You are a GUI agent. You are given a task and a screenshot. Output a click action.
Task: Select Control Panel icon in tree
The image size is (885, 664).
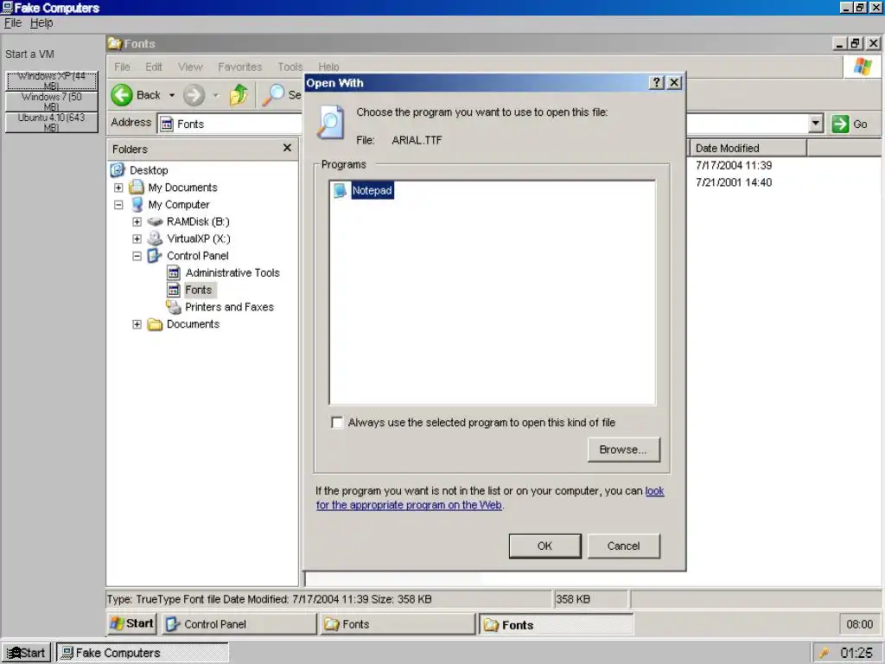pyautogui.click(x=156, y=256)
